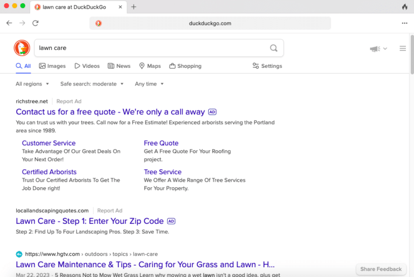Click the magnifying glass search button
The image size is (414, 277).
(273, 48)
